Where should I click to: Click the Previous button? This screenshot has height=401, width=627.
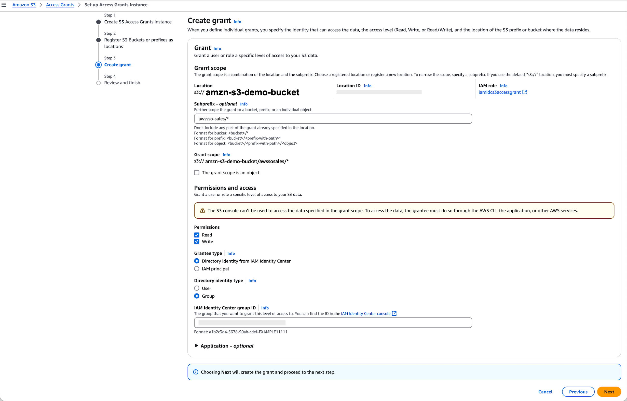tap(578, 392)
